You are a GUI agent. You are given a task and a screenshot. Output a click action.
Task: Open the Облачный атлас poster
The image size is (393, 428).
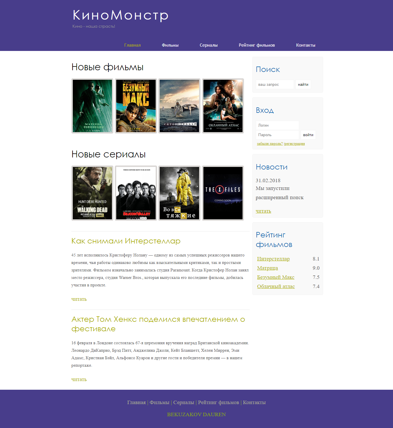[223, 106]
